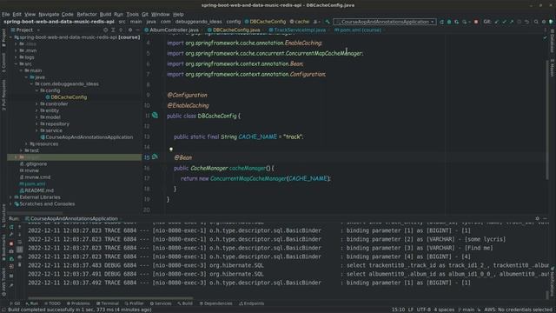Open the Build menu
556x313 pixels.
(105, 14)
